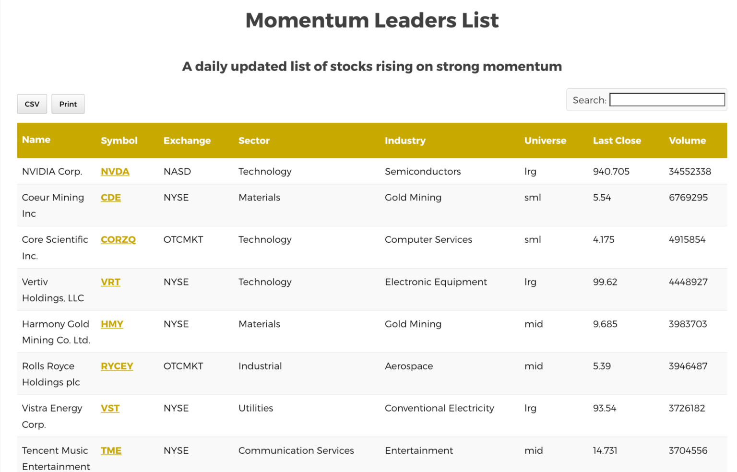Click the CSV export button
Image resolution: width=737 pixels, height=472 pixels.
point(32,104)
